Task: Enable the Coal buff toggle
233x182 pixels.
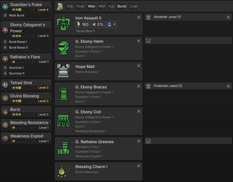Action: tap(134, 6)
